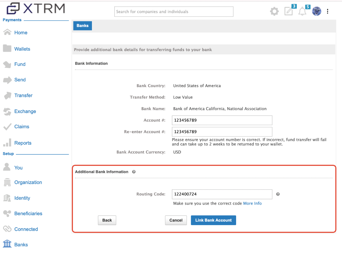
Task: Open the pending tasks icon showing 3
Action: (x=289, y=11)
